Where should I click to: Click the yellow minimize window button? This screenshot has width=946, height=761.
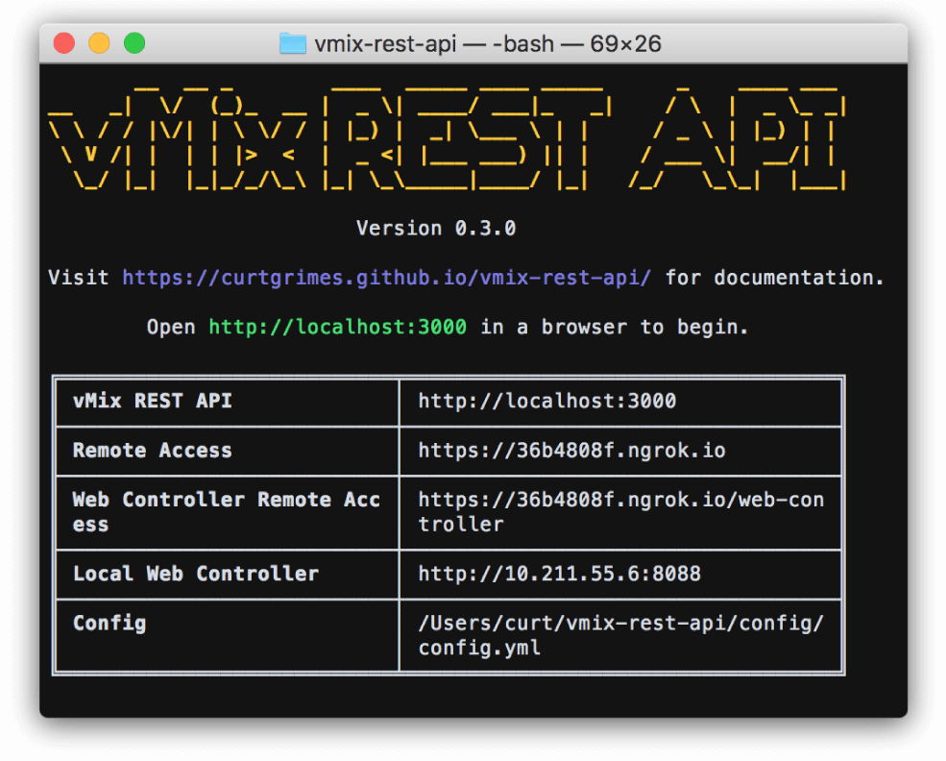click(x=99, y=43)
